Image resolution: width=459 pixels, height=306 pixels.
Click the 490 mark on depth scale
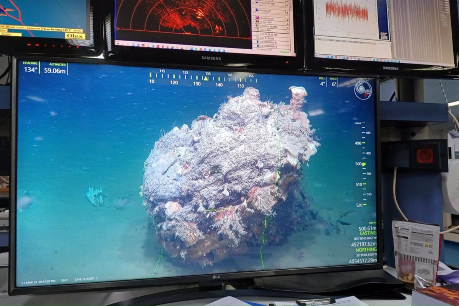[x=358, y=143]
